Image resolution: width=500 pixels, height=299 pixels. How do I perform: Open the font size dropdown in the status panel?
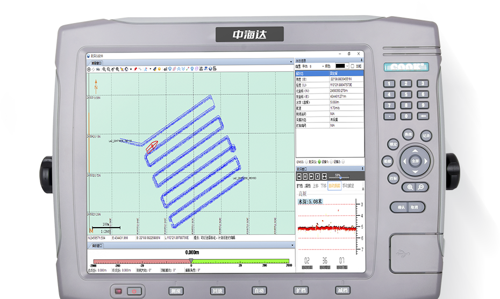pos(323,66)
